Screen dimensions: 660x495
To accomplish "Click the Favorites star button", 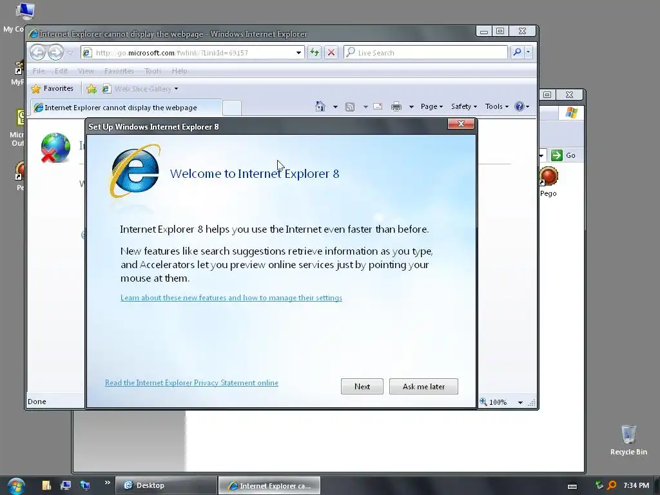I will click(x=53, y=88).
